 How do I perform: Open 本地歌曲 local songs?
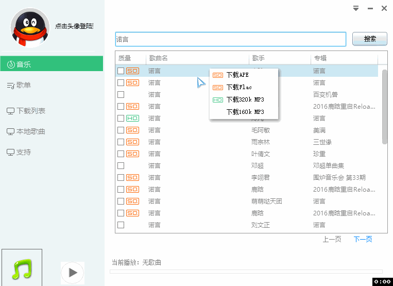point(30,131)
